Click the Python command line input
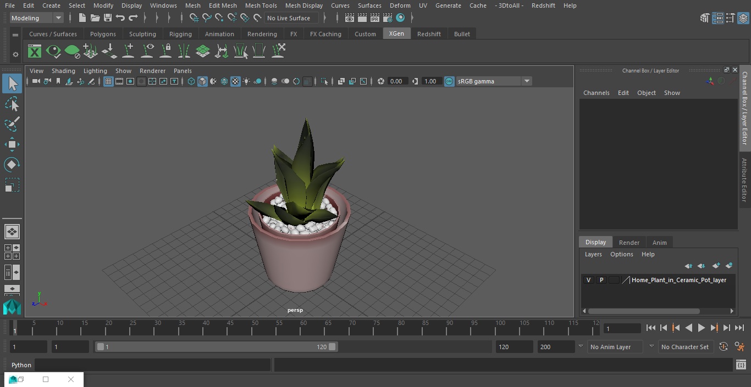The width and height of the screenshot is (751, 387). 152,365
